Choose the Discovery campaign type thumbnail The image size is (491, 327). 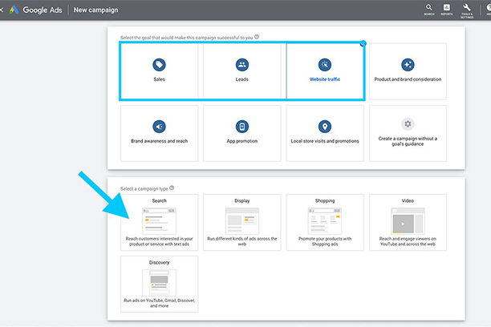coord(159,283)
